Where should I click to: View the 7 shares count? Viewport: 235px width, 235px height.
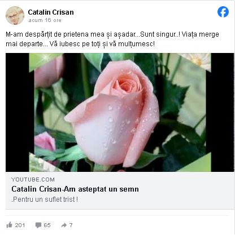[x=71, y=225]
